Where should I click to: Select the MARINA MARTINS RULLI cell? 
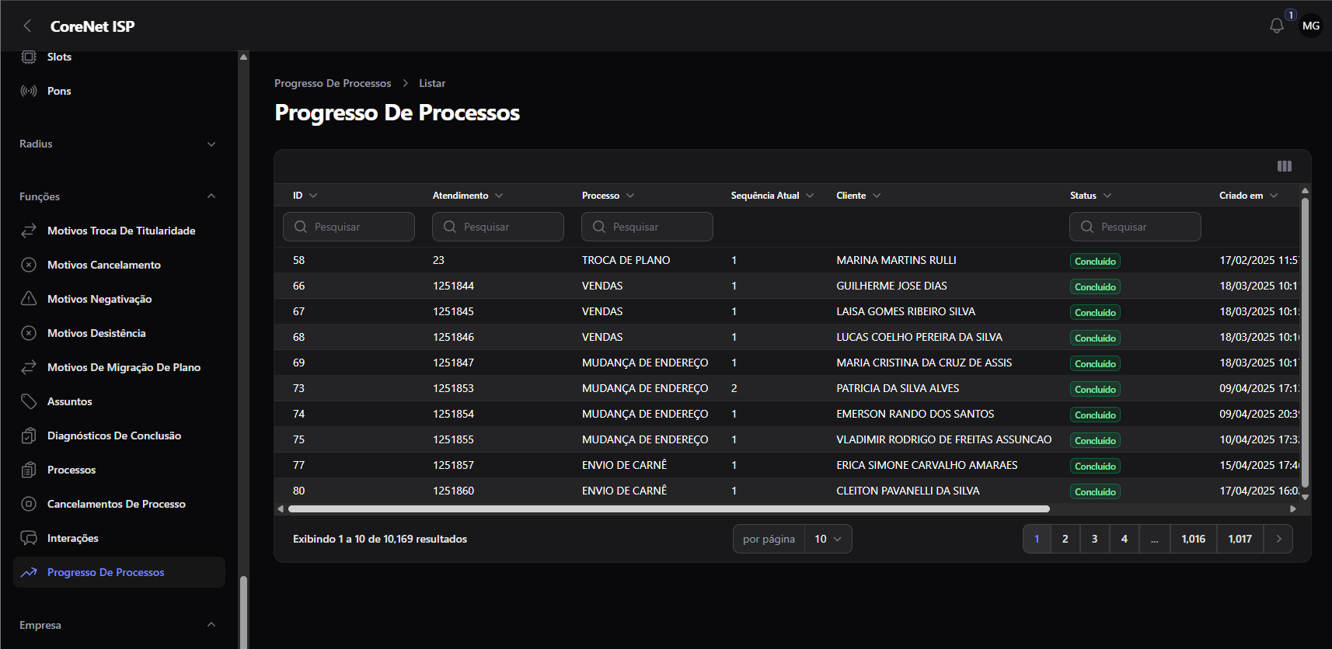(896, 260)
